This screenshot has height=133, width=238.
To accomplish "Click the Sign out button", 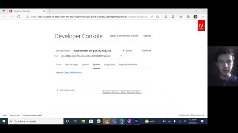I will (147, 36).
